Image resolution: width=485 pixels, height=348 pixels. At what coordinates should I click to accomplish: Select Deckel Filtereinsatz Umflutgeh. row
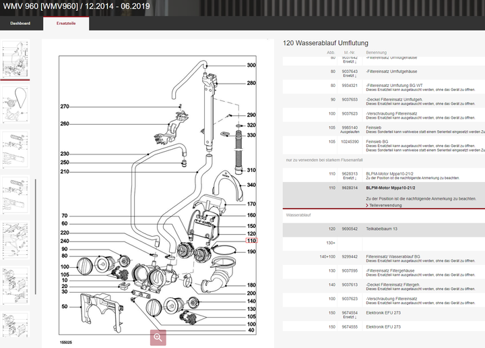click(x=384, y=101)
